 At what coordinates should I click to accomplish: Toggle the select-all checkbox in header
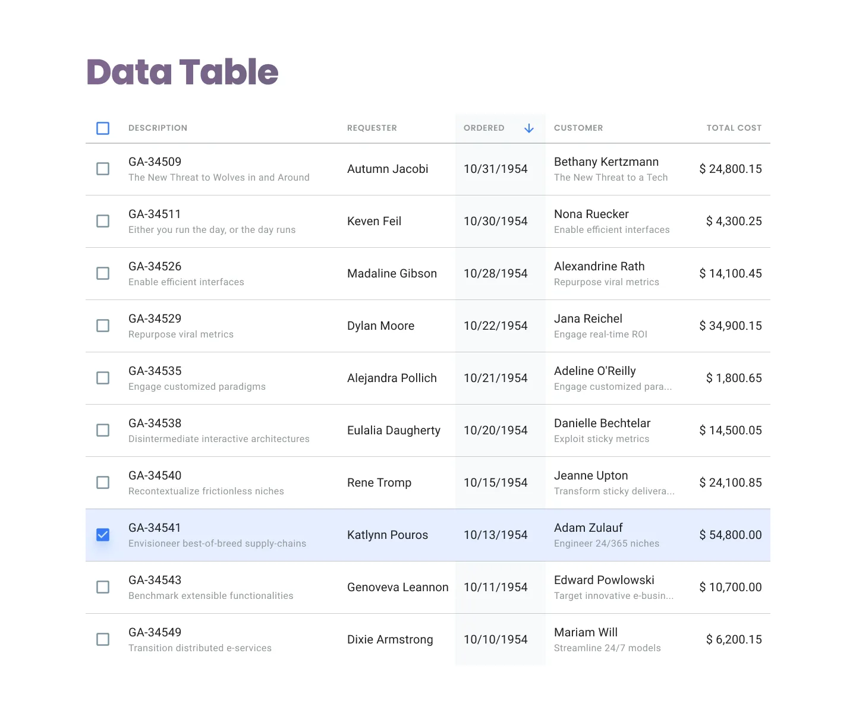pyautogui.click(x=103, y=128)
